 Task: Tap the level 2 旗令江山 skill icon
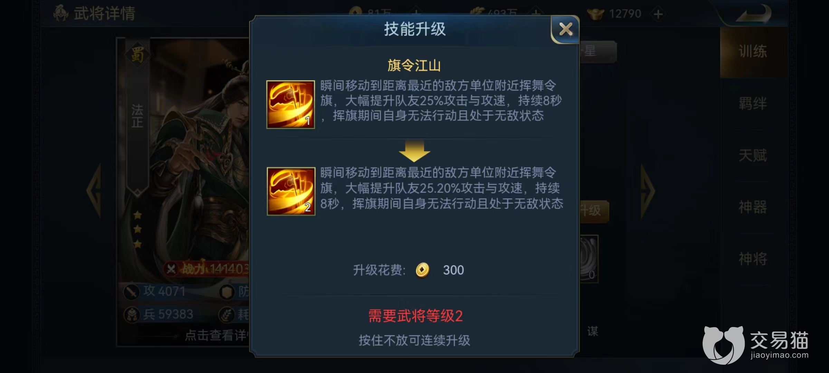click(x=291, y=191)
